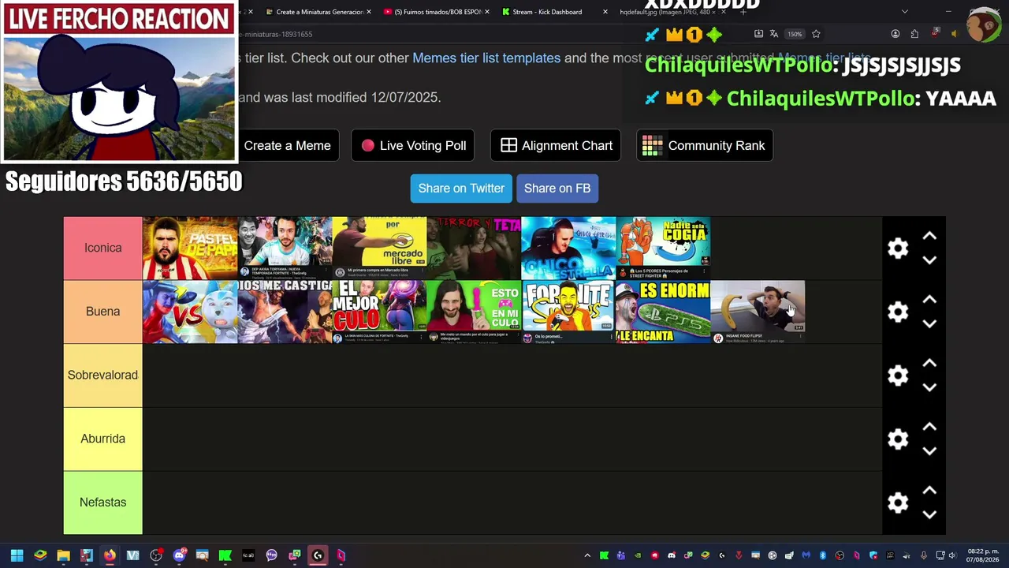Screen dimensions: 1009x568
Task: Open the browser extensions puzzle icon
Action: [x=914, y=34]
